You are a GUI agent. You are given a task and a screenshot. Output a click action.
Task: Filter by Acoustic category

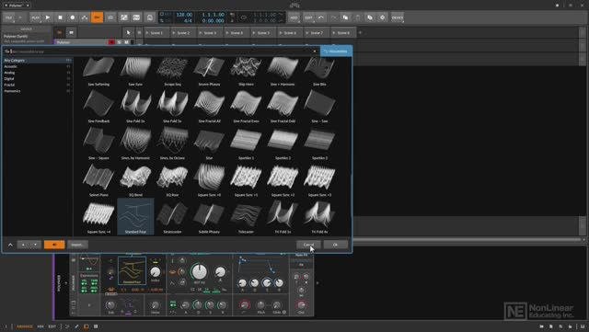[x=38, y=66]
